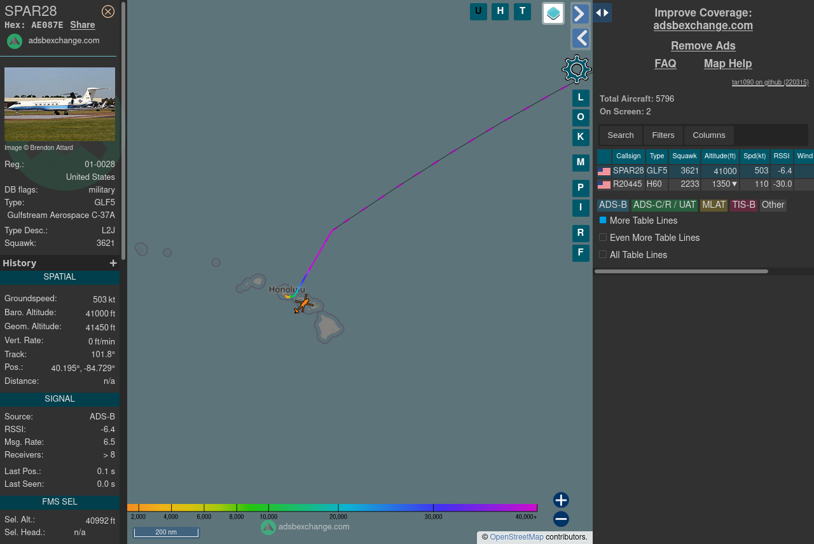The height and width of the screenshot is (544, 814).
Task: Open the Gulfstream aircraft photo thumbnail
Action: pyautogui.click(x=60, y=104)
